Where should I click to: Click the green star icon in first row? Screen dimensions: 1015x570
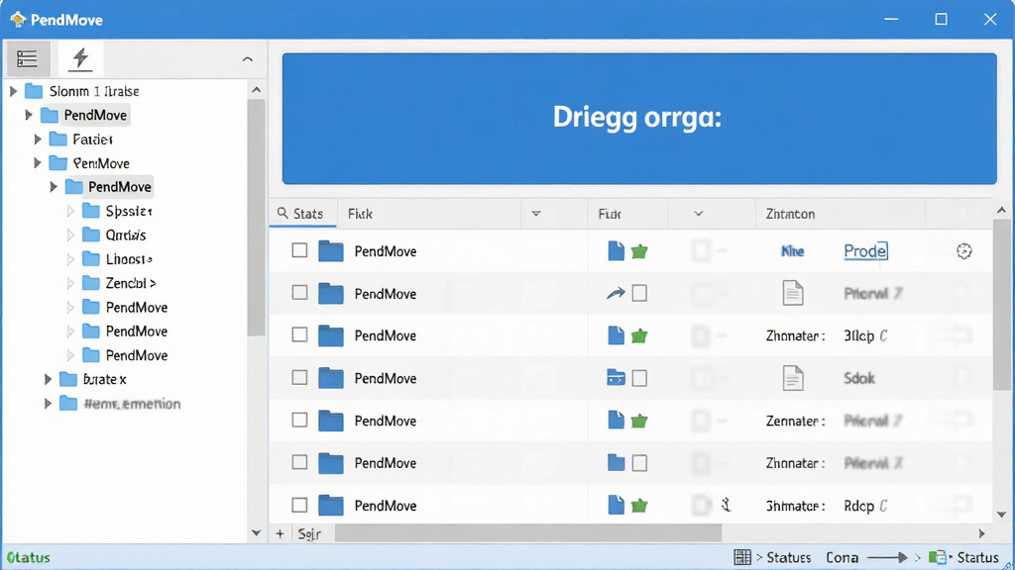[x=639, y=251]
